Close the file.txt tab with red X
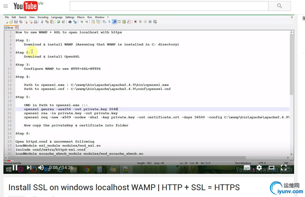This screenshot has height=197, width=305. coord(16,28)
